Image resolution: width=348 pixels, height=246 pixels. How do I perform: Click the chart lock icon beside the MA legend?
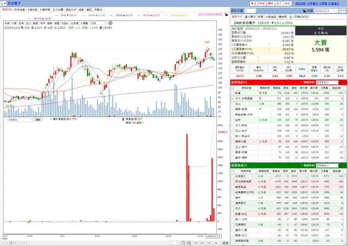[x=226, y=15]
